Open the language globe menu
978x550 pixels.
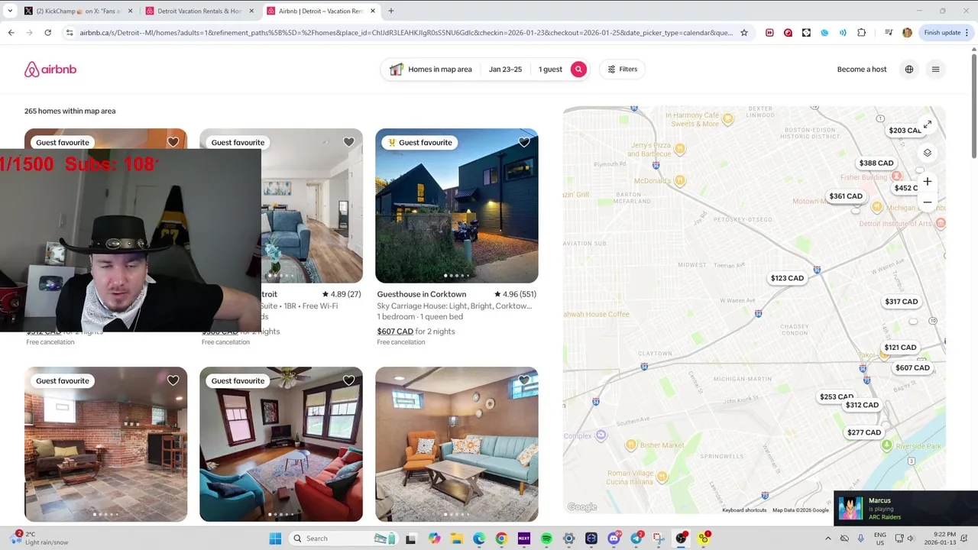pyautogui.click(x=909, y=70)
